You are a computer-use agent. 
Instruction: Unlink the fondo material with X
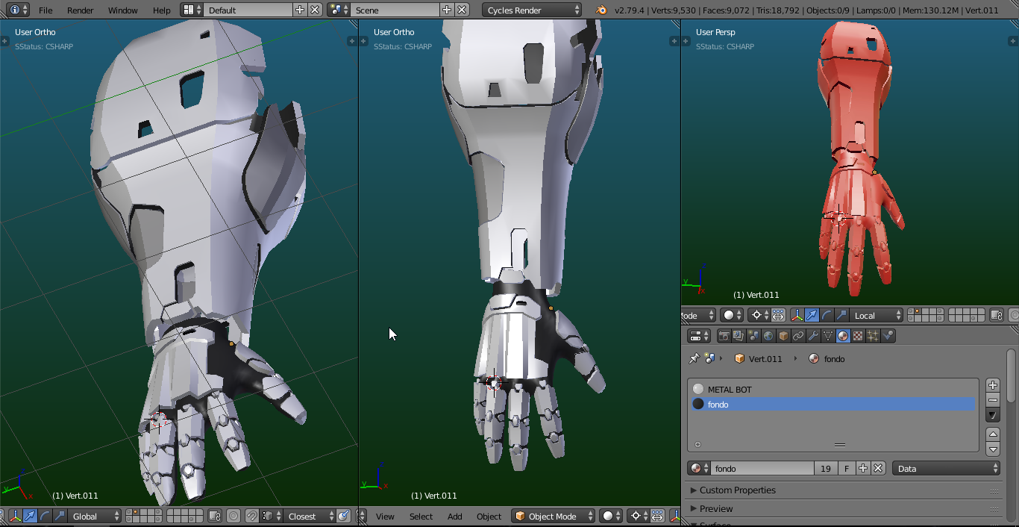[x=878, y=468]
